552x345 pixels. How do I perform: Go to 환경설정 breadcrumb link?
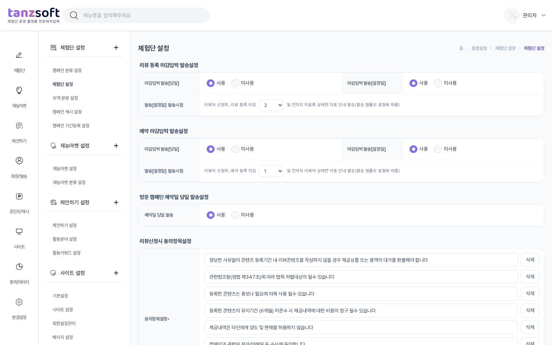[x=479, y=48]
